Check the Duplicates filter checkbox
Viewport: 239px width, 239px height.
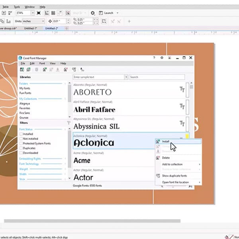point(21,148)
